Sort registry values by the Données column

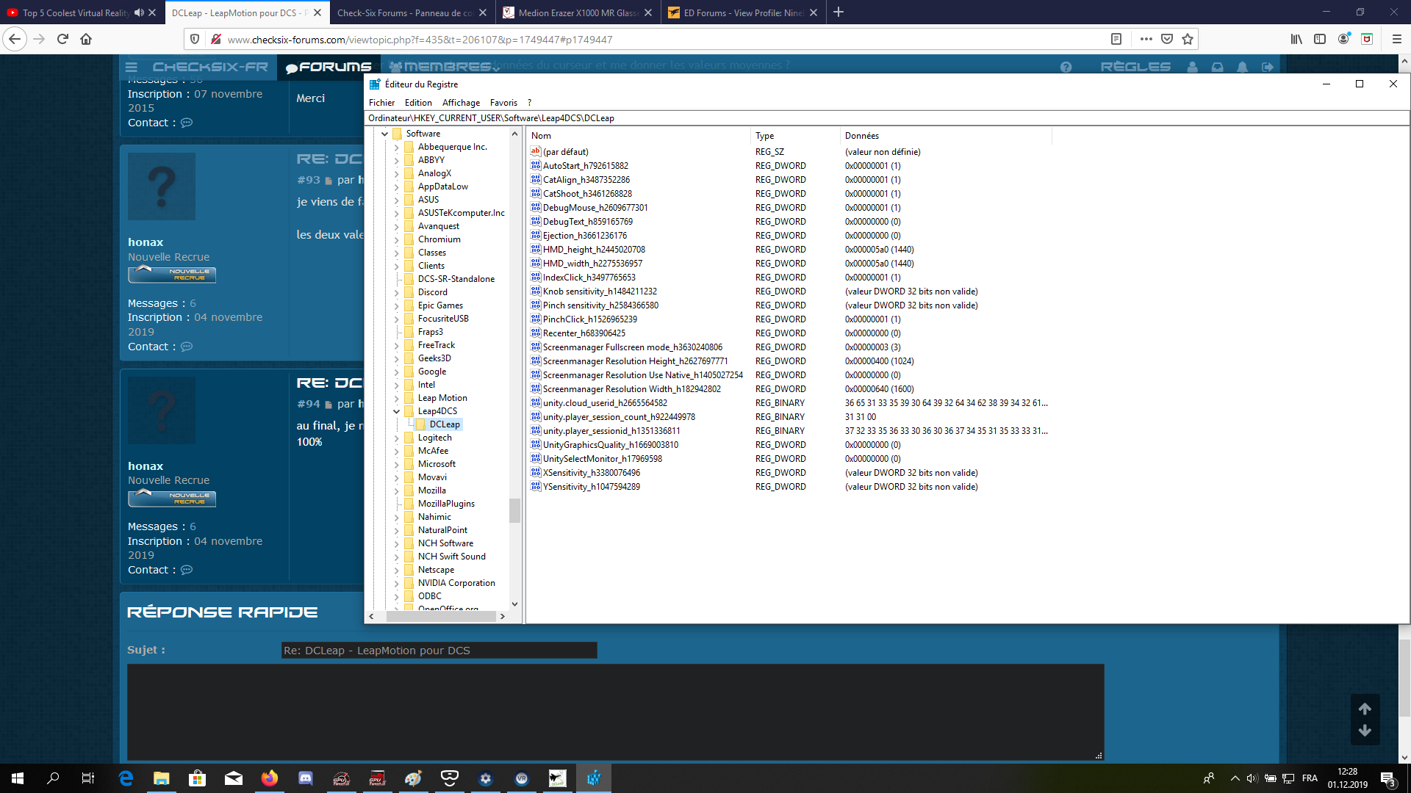click(x=946, y=136)
